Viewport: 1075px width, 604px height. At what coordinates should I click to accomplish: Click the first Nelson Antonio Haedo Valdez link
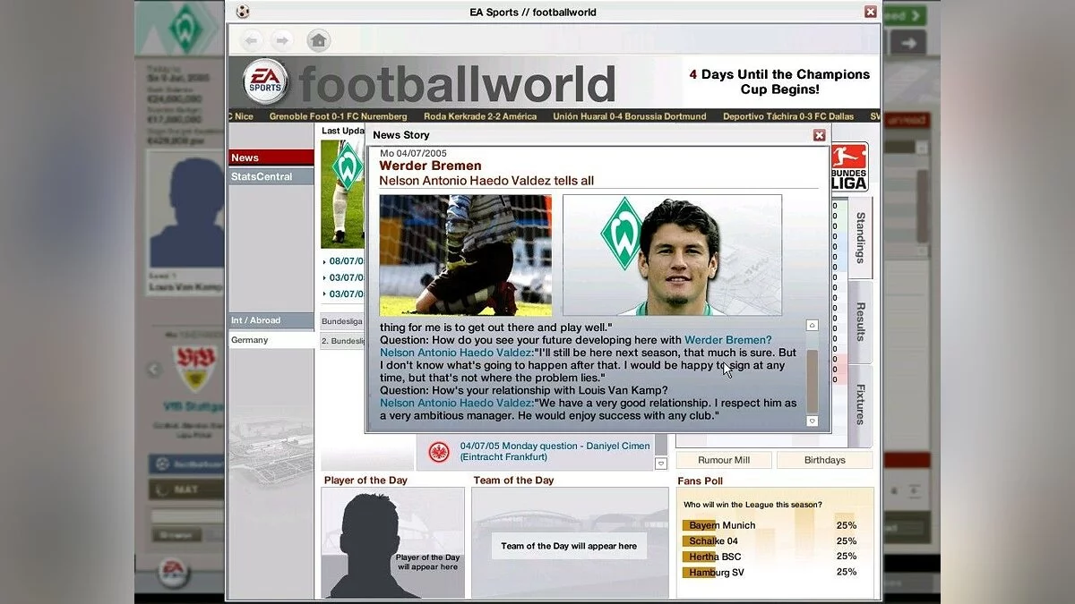(x=457, y=353)
